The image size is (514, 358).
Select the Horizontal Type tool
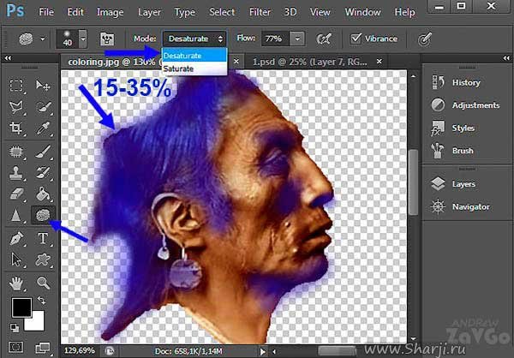tap(41, 238)
